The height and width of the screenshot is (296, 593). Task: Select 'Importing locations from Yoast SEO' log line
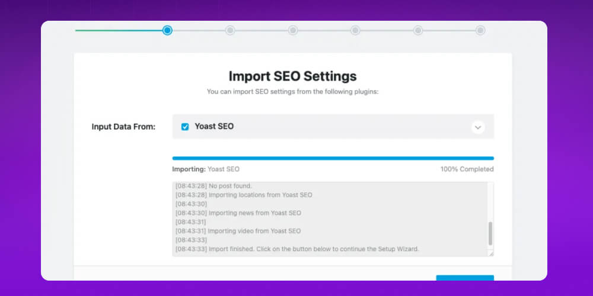(x=244, y=195)
